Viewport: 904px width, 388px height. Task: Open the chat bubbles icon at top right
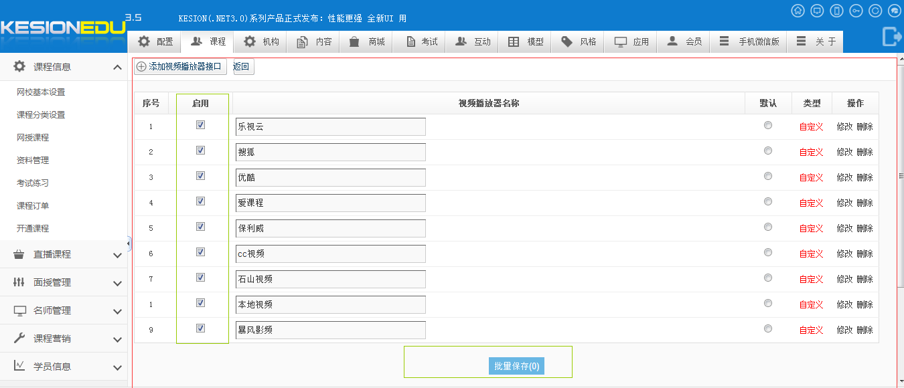[894, 11]
